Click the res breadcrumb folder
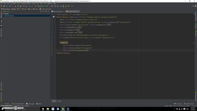This screenshot has width=197, height=111. point(30,9)
